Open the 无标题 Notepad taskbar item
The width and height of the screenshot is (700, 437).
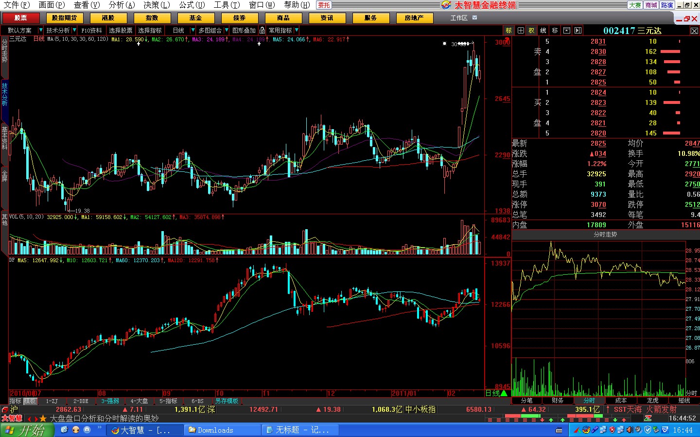pos(300,430)
